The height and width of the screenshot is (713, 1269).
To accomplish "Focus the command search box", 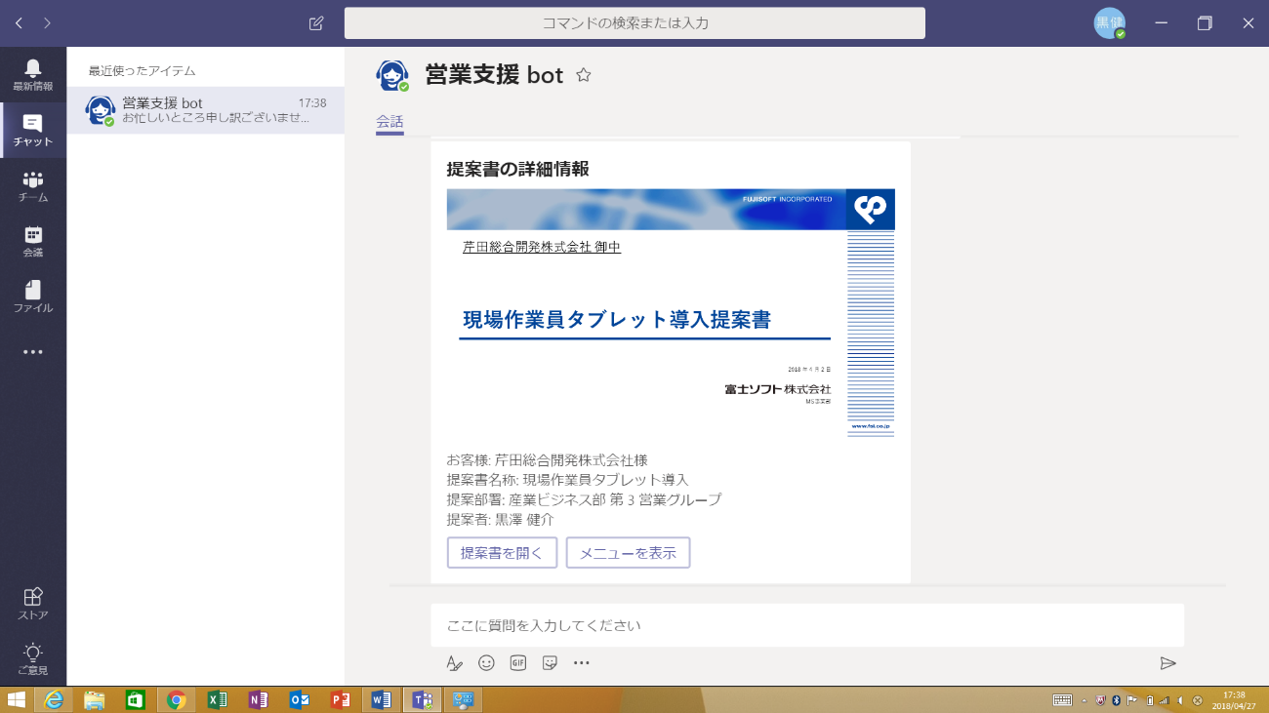I will click(634, 22).
